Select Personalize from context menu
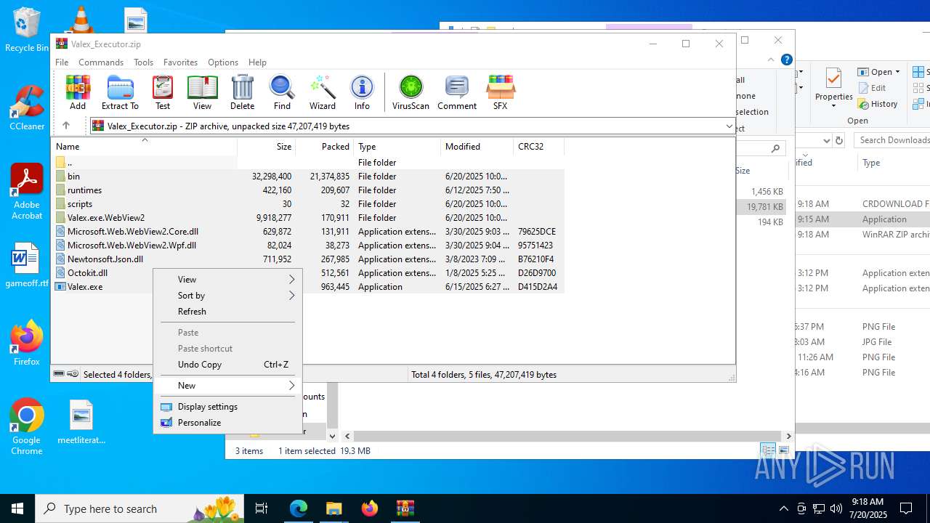This screenshot has height=523, width=930. 227,422
